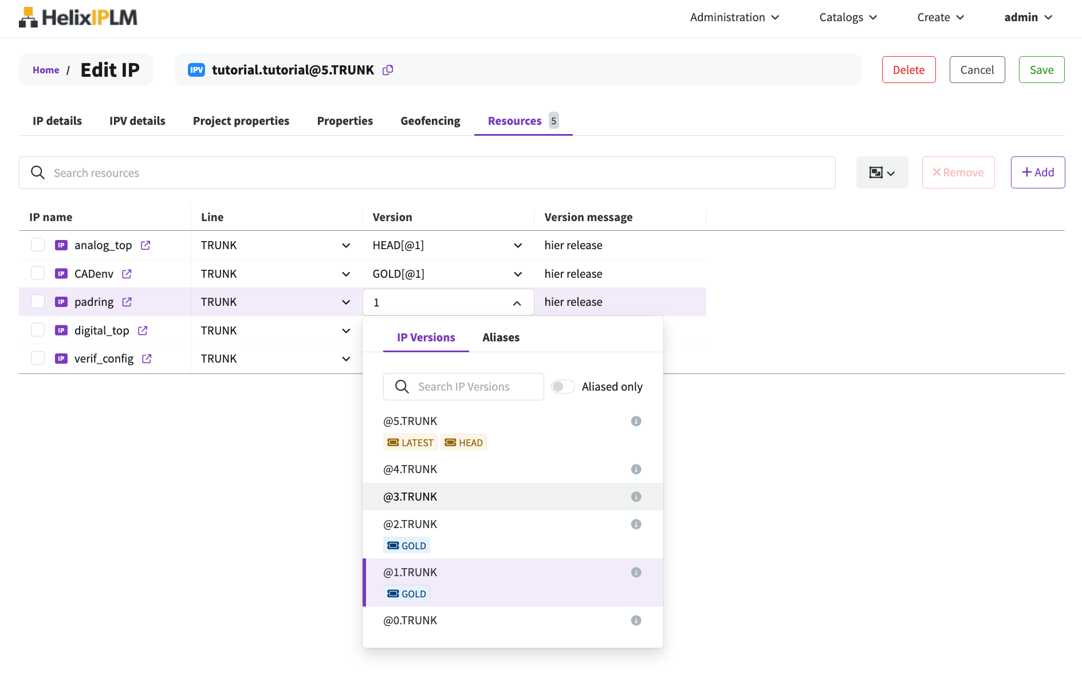Image resolution: width=1082 pixels, height=681 pixels.
Task: Select the padring row checkbox
Action: (38, 302)
